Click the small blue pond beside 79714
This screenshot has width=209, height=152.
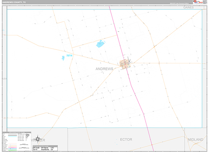pos(63,58)
